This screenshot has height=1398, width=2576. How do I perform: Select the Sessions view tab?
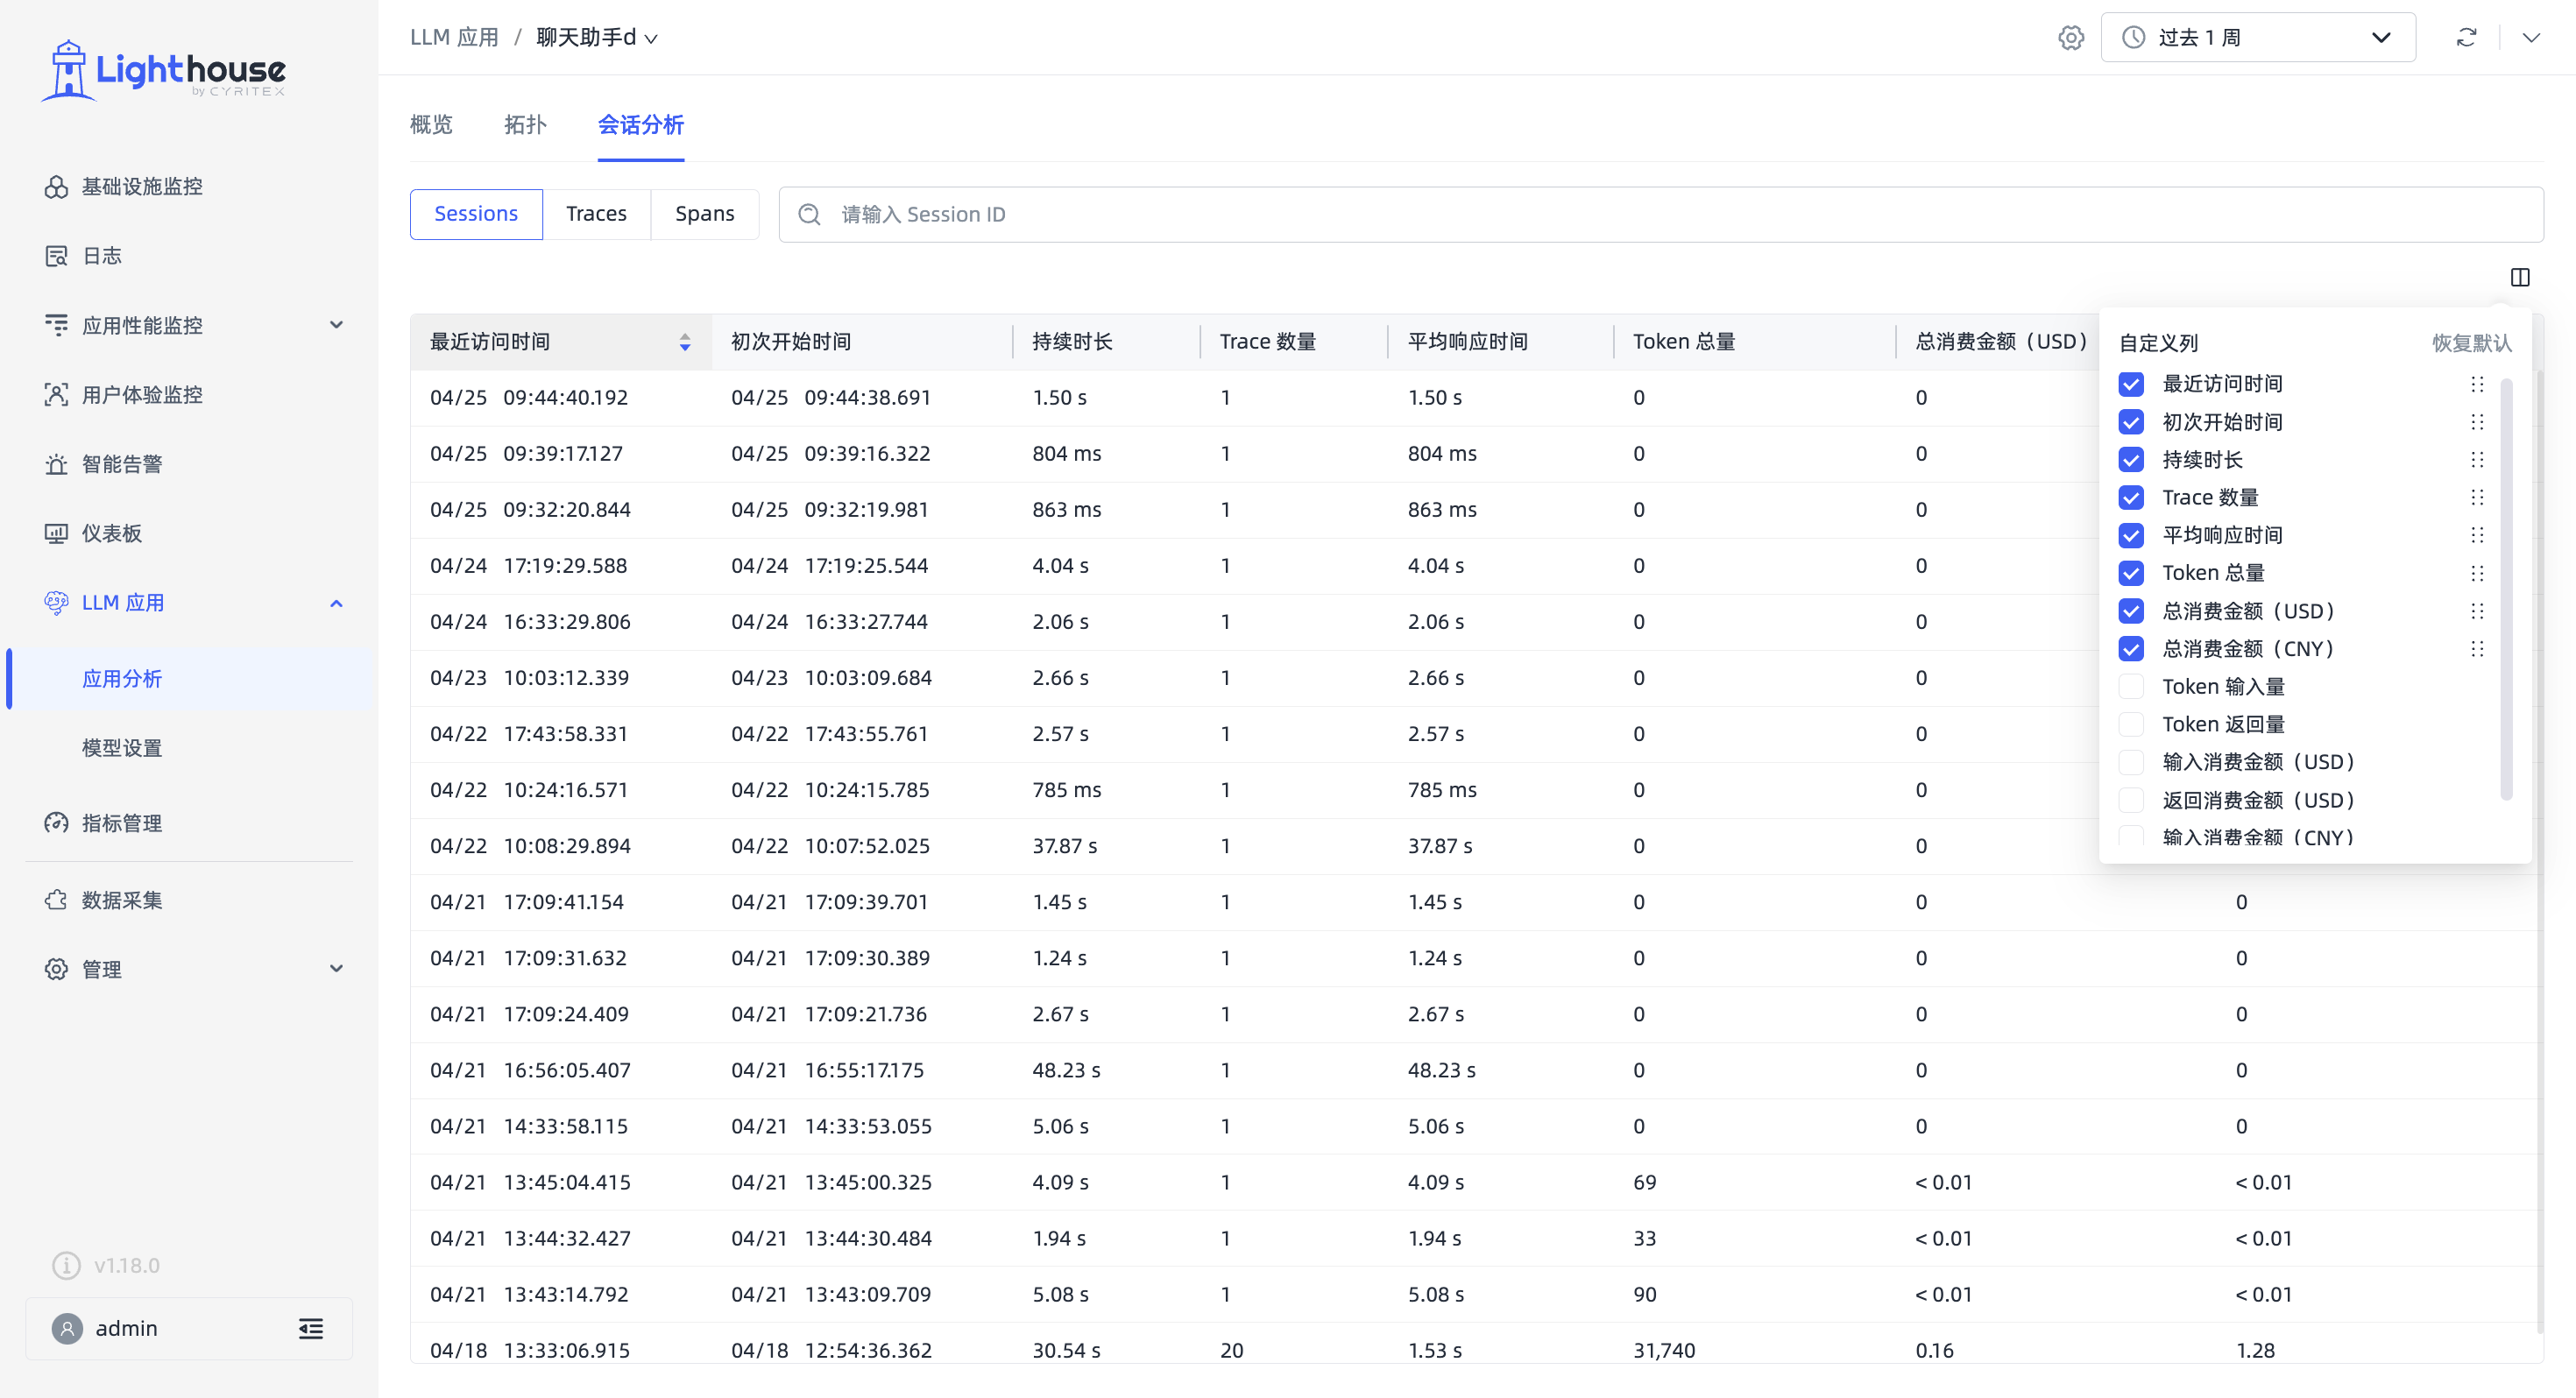[476, 214]
